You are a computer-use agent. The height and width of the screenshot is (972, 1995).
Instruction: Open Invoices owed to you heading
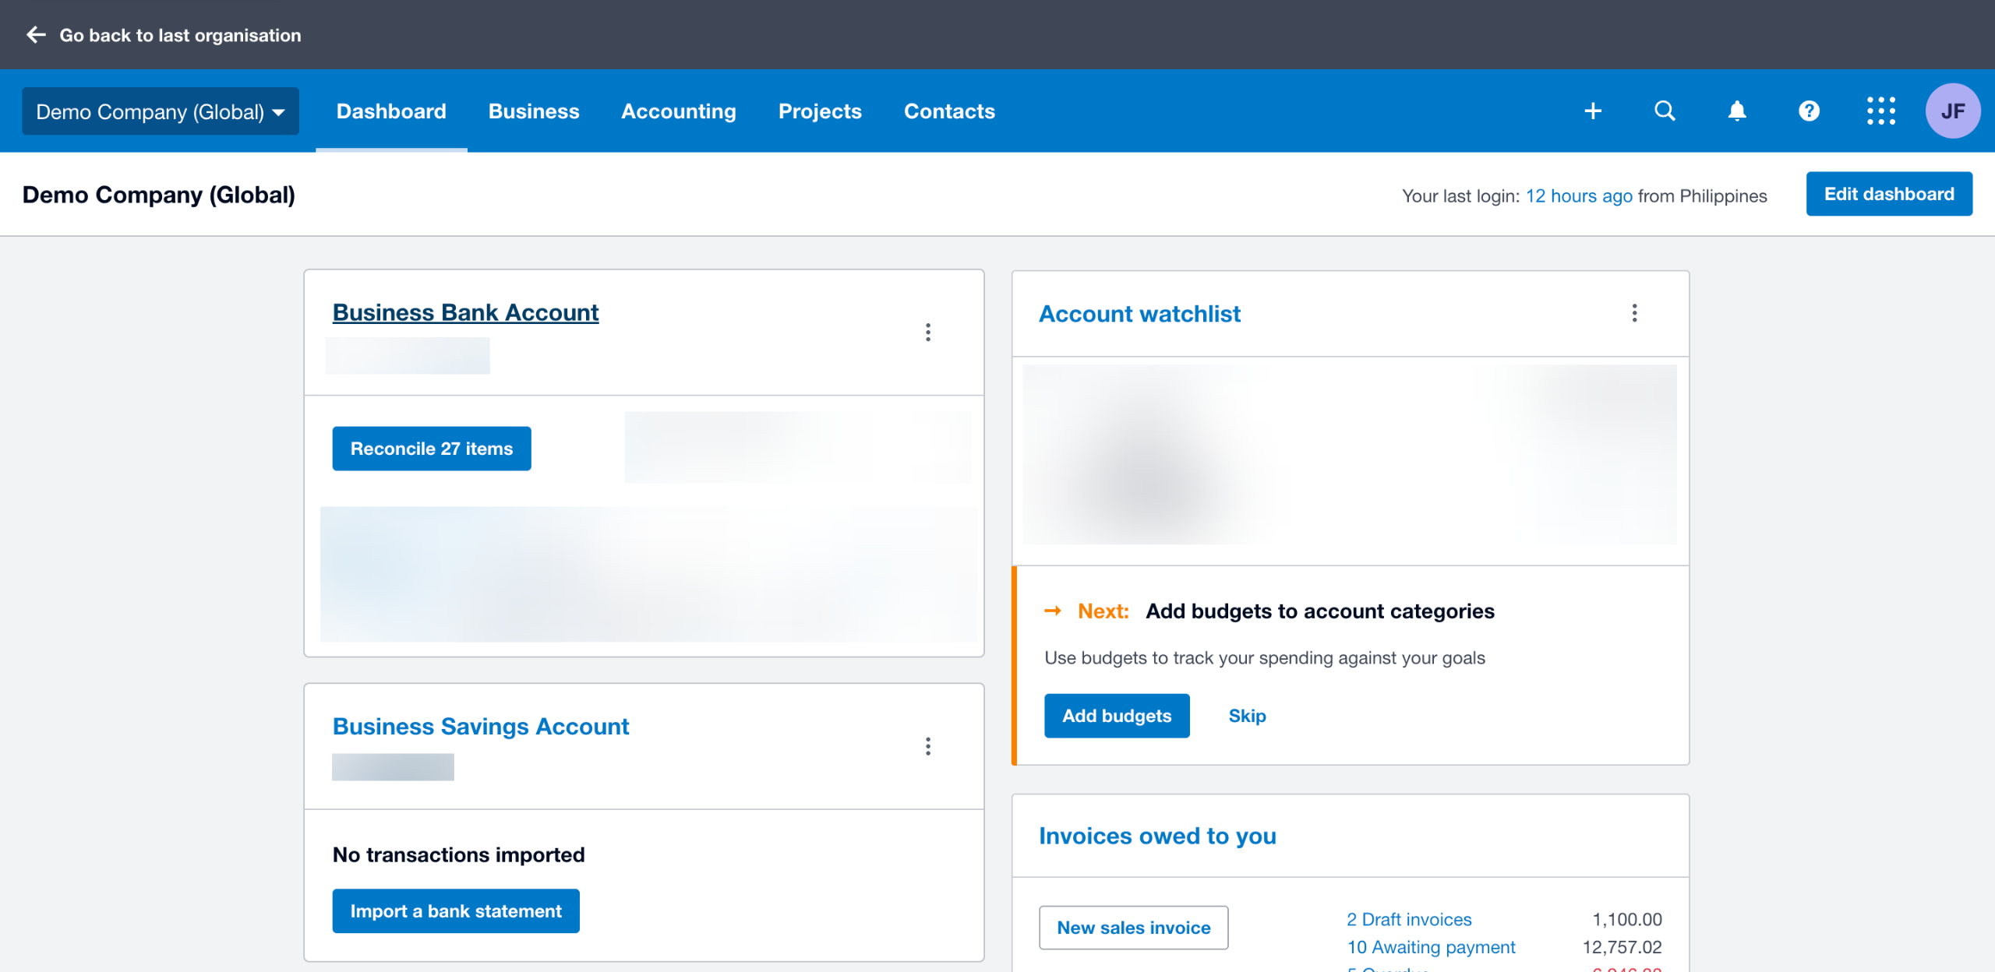point(1157,836)
